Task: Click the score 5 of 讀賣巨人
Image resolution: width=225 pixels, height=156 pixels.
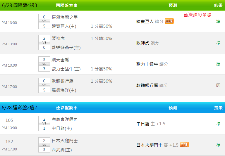Action: tap(44, 26)
